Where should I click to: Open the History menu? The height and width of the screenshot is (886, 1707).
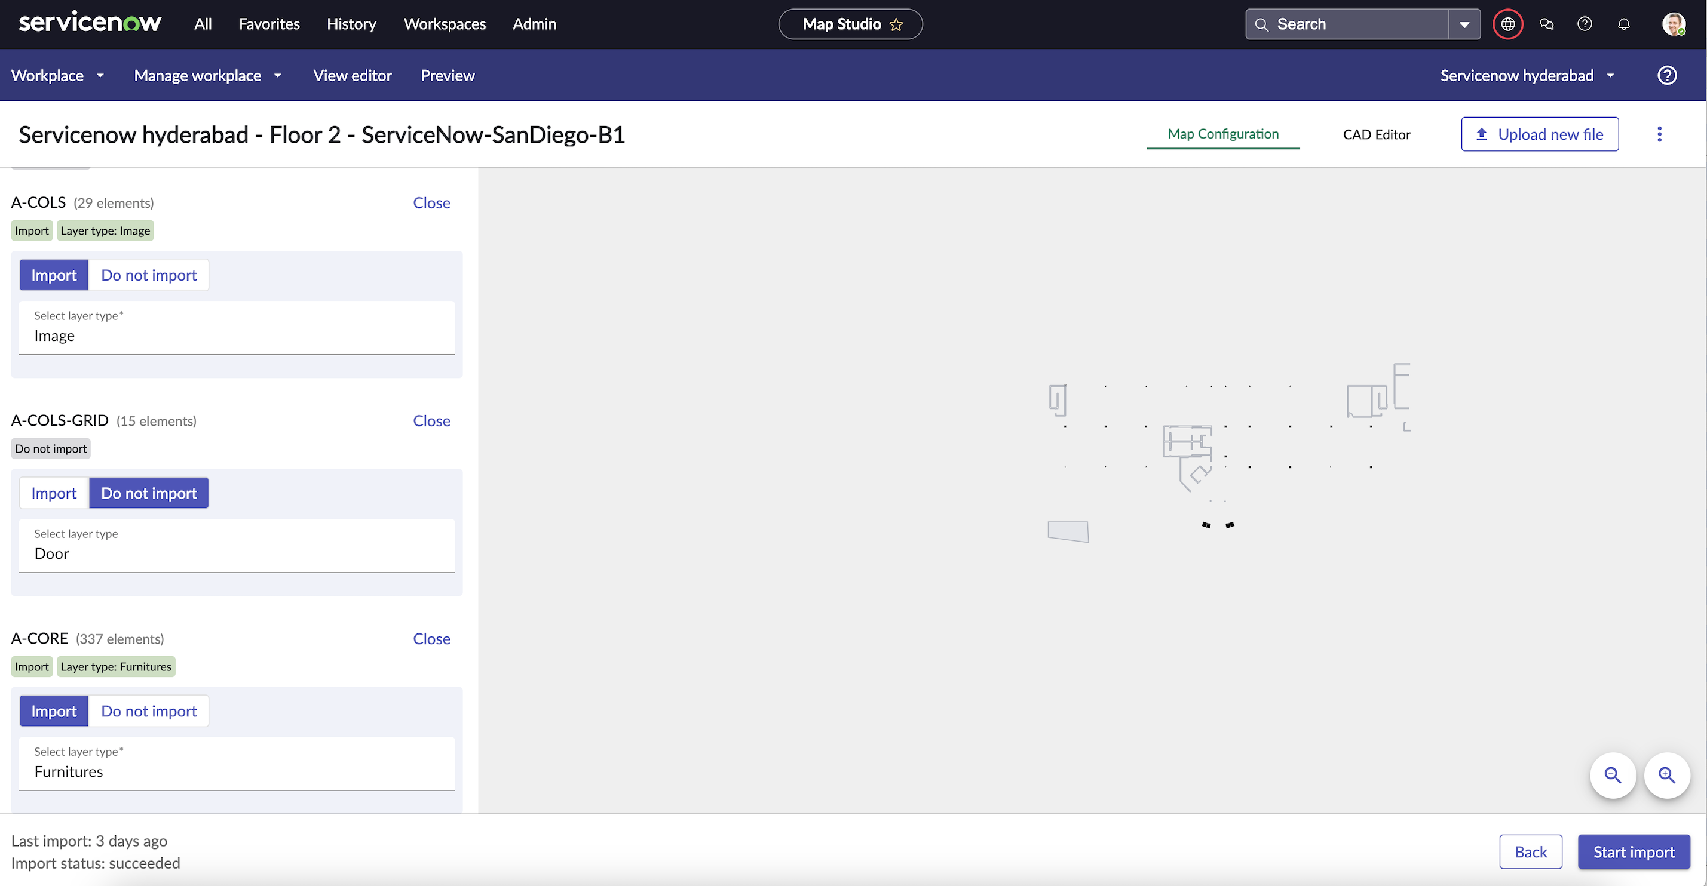(x=351, y=24)
